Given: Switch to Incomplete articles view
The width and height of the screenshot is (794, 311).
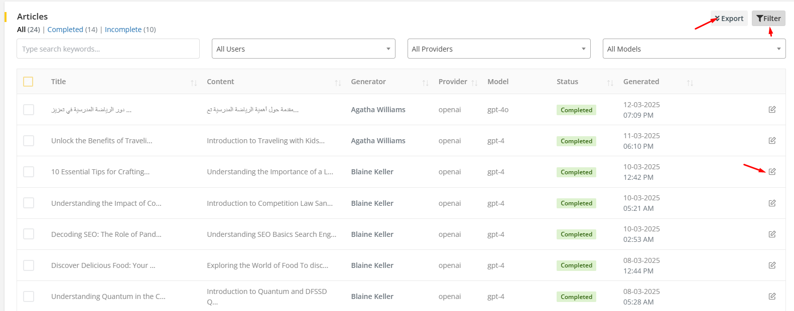Looking at the screenshot, I should 123,30.
